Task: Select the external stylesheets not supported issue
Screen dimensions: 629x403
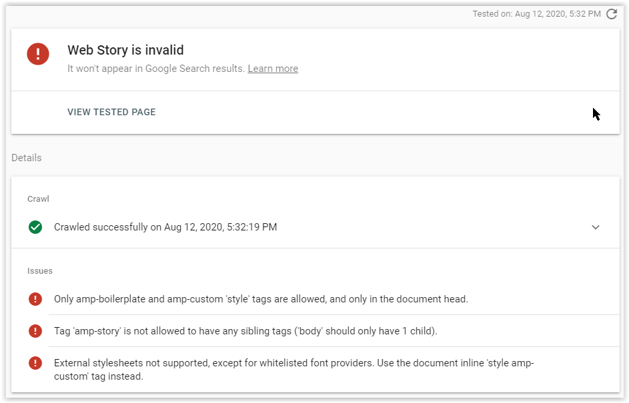Action: point(293,369)
